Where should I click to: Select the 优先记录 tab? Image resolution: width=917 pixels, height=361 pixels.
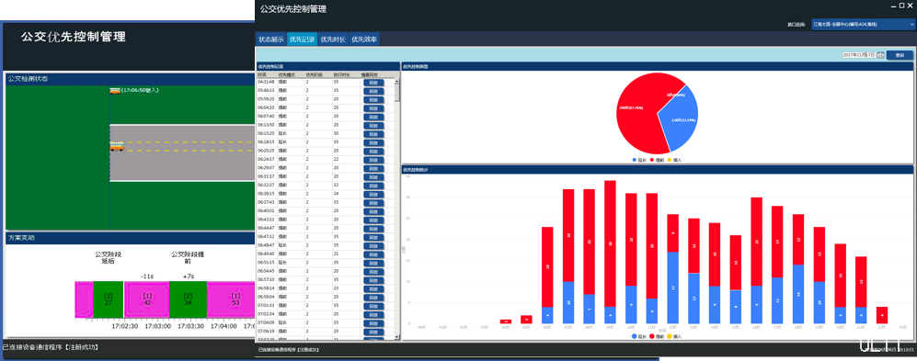[302, 39]
